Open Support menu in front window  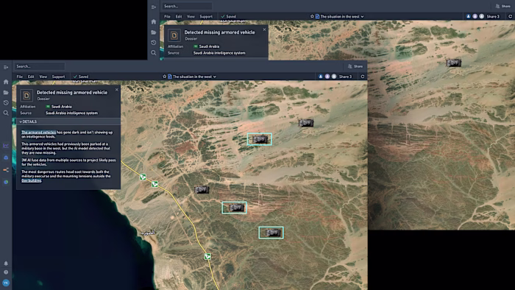click(58, 77)
